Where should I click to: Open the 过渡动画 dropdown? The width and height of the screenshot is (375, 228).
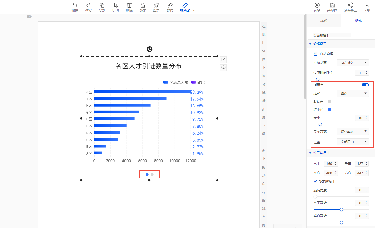[353, 63]
